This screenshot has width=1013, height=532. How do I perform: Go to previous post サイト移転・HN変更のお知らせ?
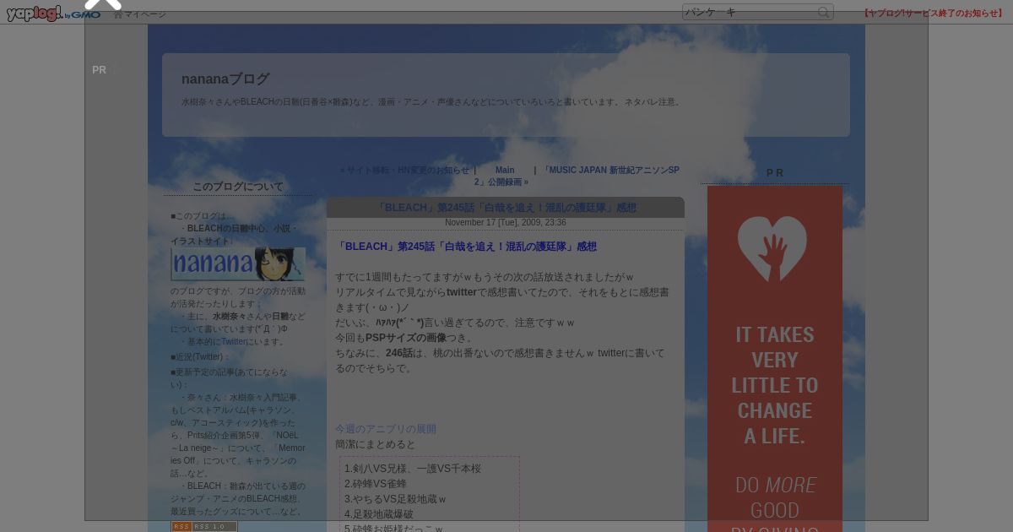(x=404, y=170)
